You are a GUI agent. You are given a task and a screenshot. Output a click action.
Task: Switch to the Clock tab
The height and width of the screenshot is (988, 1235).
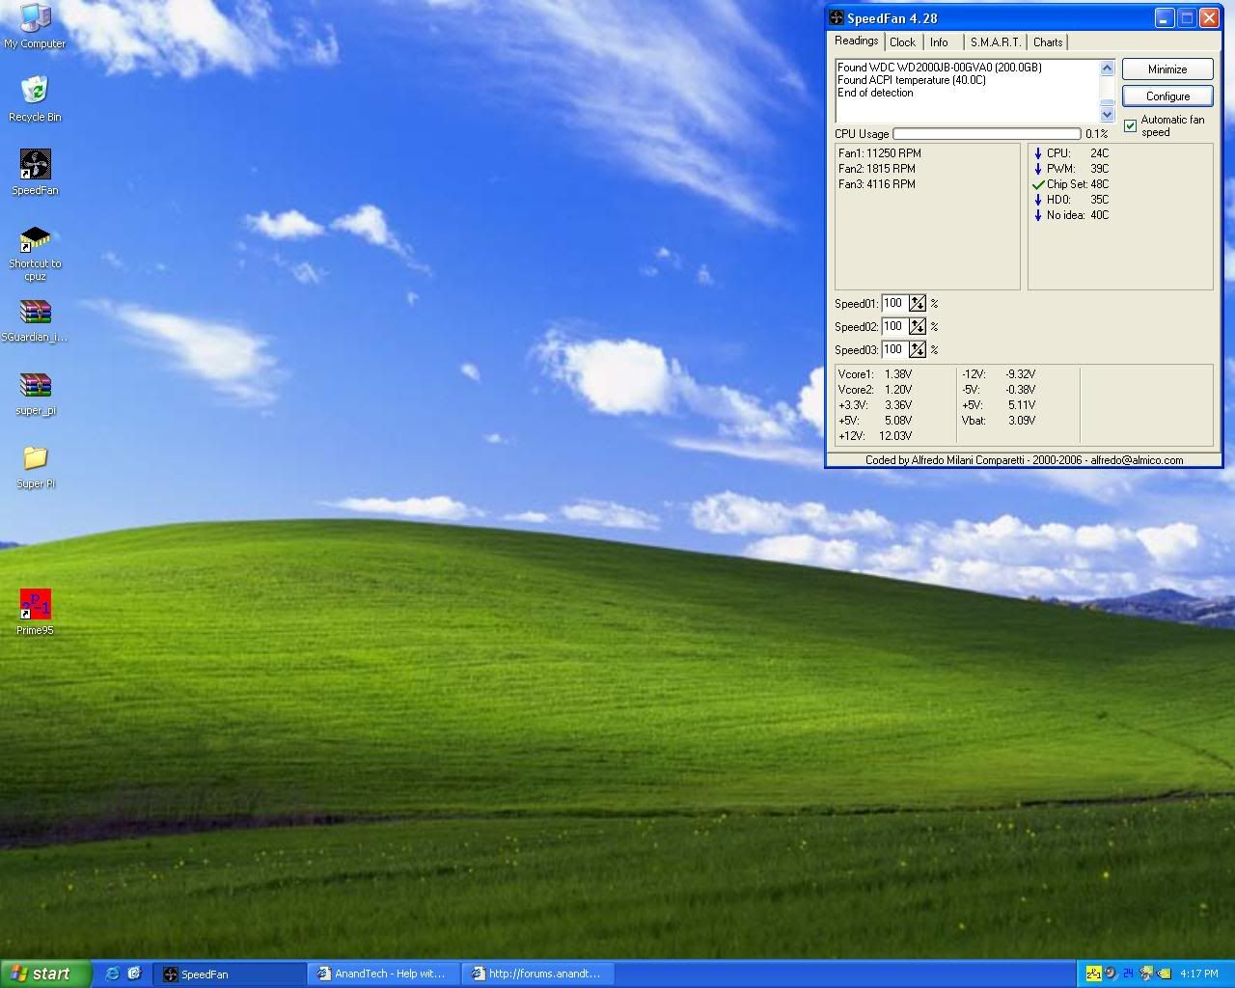902,42
